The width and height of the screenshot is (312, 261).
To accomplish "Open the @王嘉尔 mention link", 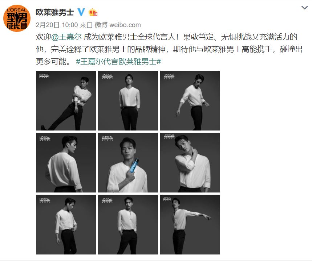I will click(66, 37).
